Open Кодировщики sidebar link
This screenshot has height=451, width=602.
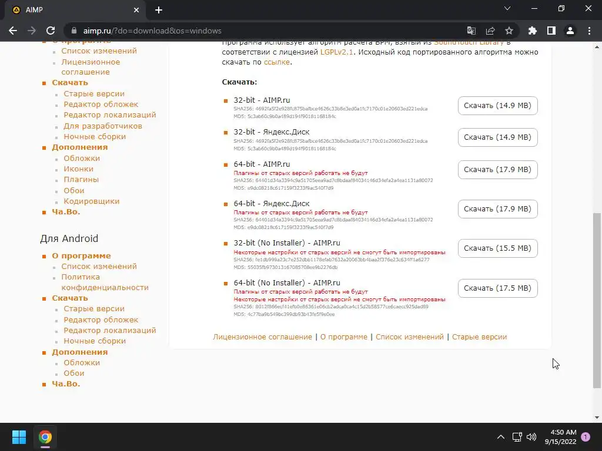pos(91,201)
